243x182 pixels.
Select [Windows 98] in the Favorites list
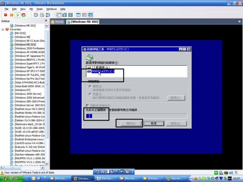pos(22,37)
